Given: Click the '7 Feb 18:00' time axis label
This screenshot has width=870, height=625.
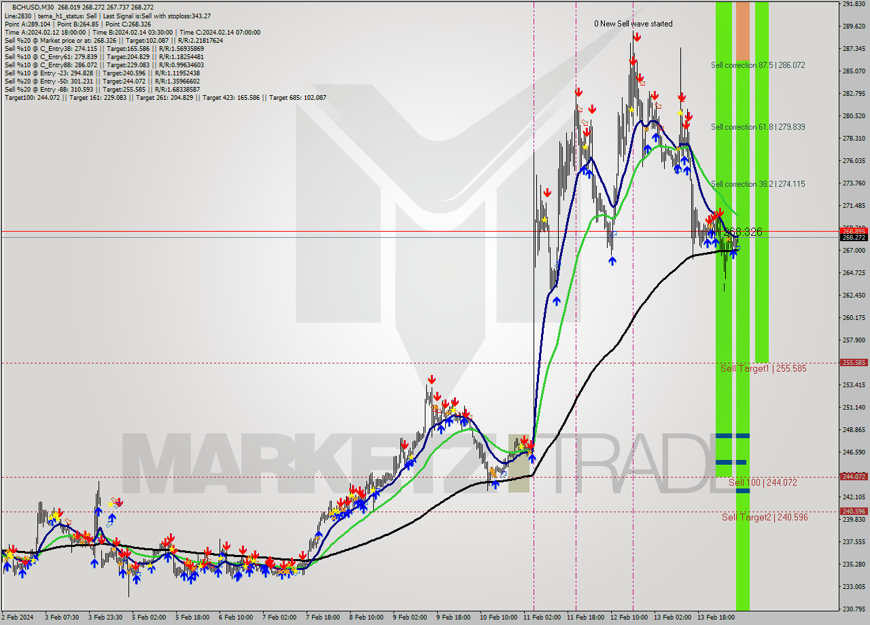Looking at the screenshot, I should [x=322, y=618].
